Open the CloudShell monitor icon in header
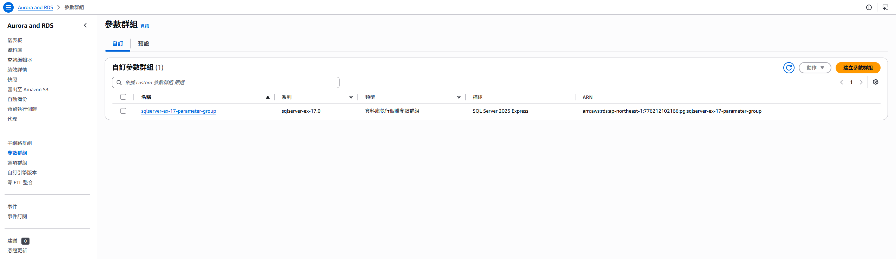 885,7
